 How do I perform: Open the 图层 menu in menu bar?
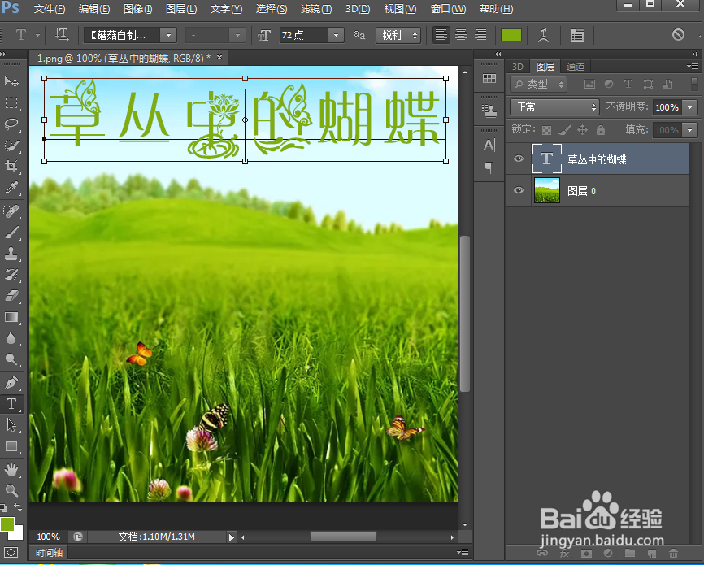pyautogui.click(x=181, y=8)
